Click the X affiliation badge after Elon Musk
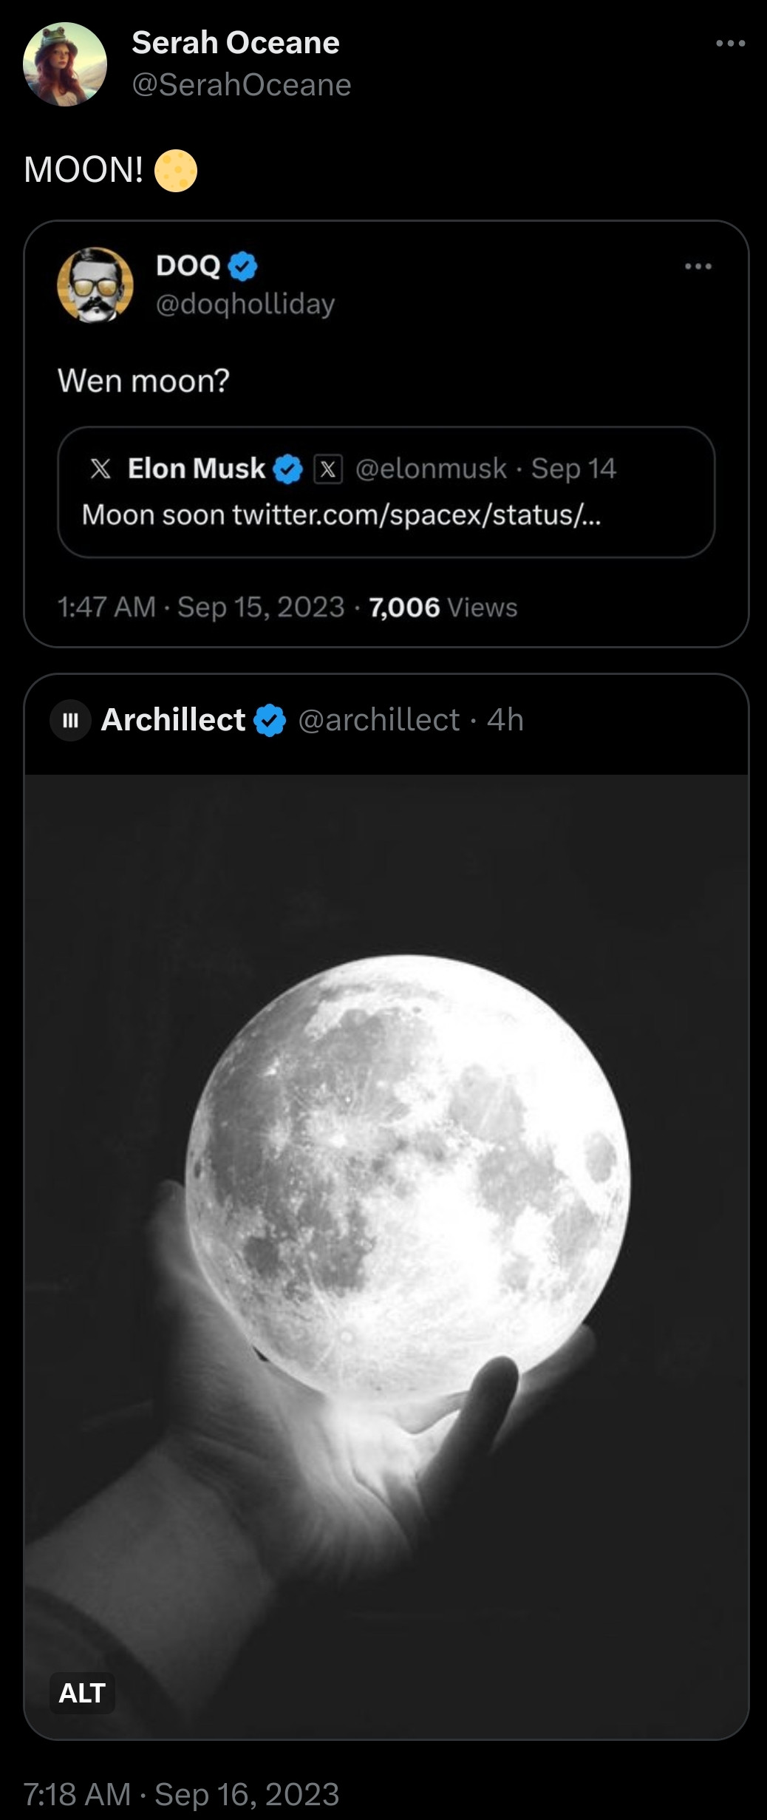The width and height of the screenshot is (767, 1820). [328, 469]
